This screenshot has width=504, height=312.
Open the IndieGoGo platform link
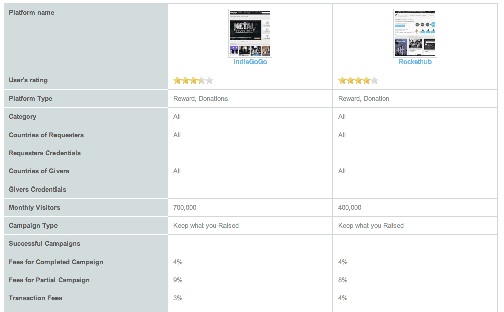(x=250, y=62)
